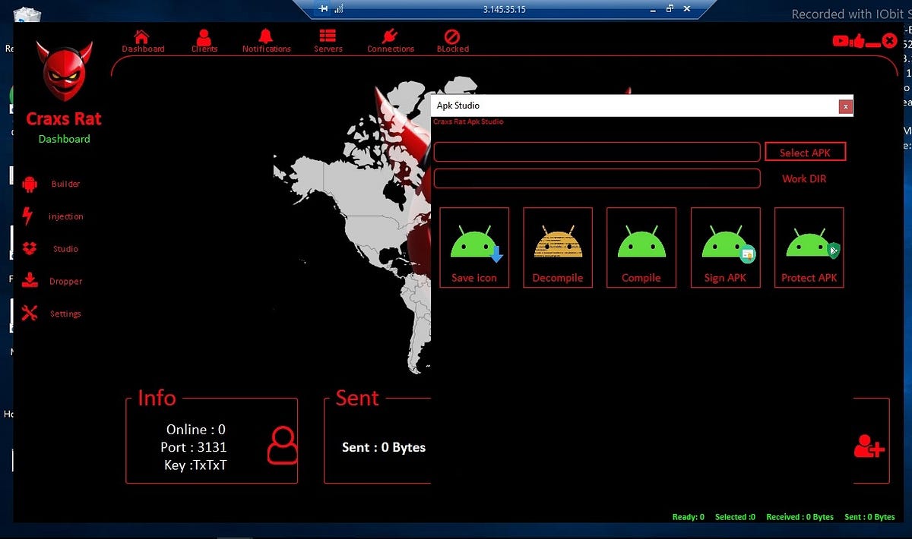Select the Sign APK icon
Viewport: 912px width, 539px height.
pos(725,247)
